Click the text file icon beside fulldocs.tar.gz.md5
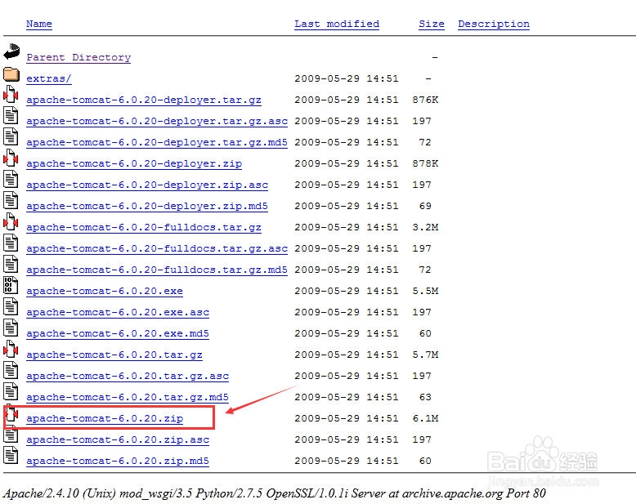636x504 pixels. click(11, 264)
